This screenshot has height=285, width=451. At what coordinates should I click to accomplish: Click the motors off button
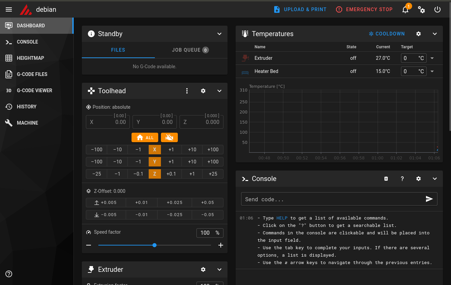point(169,137)
